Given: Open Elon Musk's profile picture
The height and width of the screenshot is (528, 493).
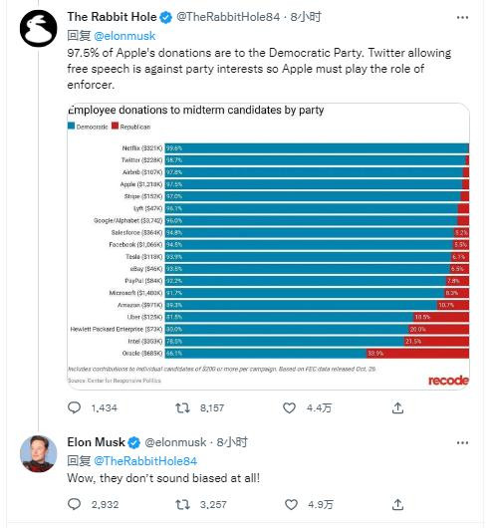Looking at the screenshot, I should pyautogui.click(x=39, y=453).
